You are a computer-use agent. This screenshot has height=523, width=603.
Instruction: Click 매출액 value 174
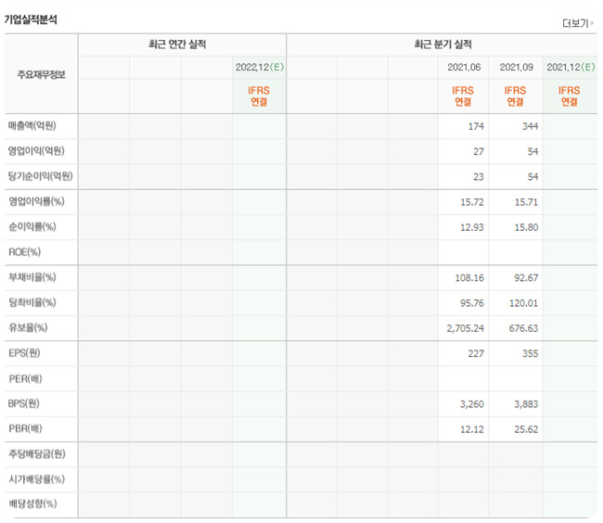476,126
